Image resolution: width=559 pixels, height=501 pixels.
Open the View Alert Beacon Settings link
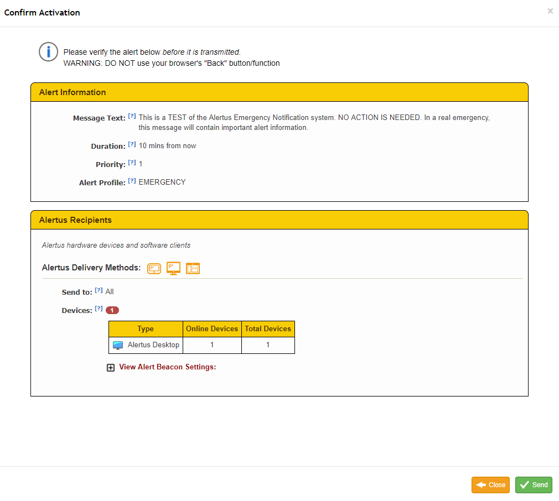168,367
